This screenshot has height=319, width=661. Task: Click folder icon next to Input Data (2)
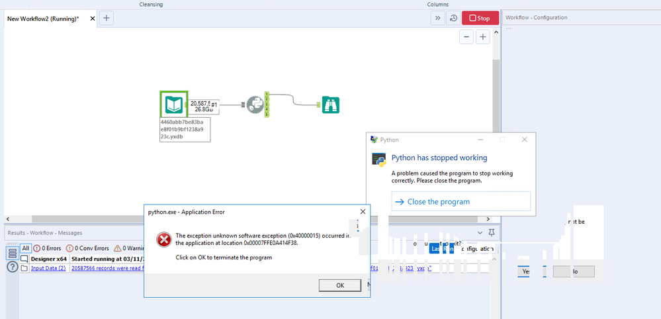[x=24, y=269]
